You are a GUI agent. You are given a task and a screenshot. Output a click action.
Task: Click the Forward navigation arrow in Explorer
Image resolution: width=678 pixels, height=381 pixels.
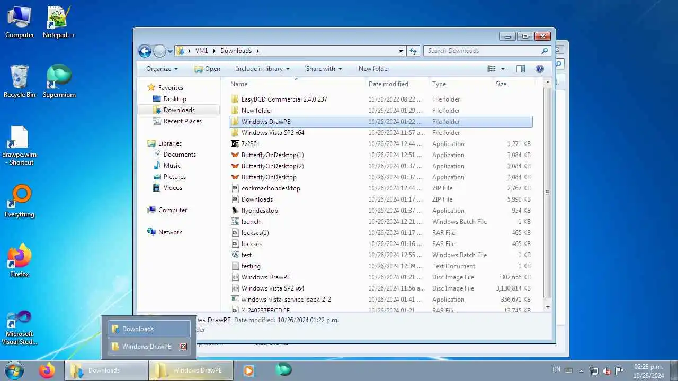pyautogui.click(x=159, y=51)
